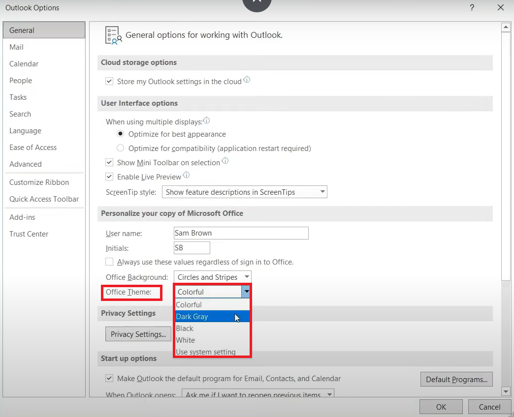Click the Default Programs button
This screenshot has width=514, height=417.
[x=456, y=379]
